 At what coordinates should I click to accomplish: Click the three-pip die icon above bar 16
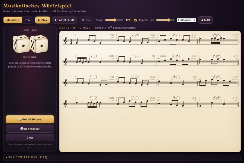point(215,98)
